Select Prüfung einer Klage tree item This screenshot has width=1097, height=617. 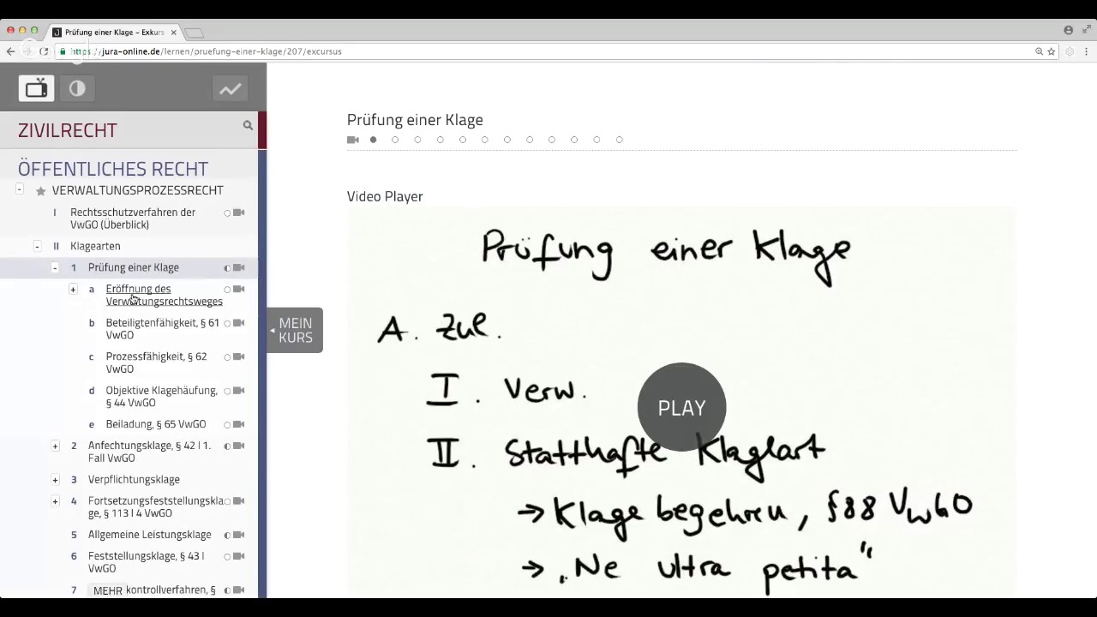point(134,267)
